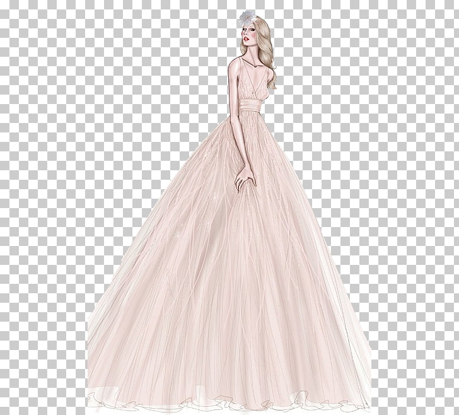Click the woman's hand on skirt

point(245,178)
